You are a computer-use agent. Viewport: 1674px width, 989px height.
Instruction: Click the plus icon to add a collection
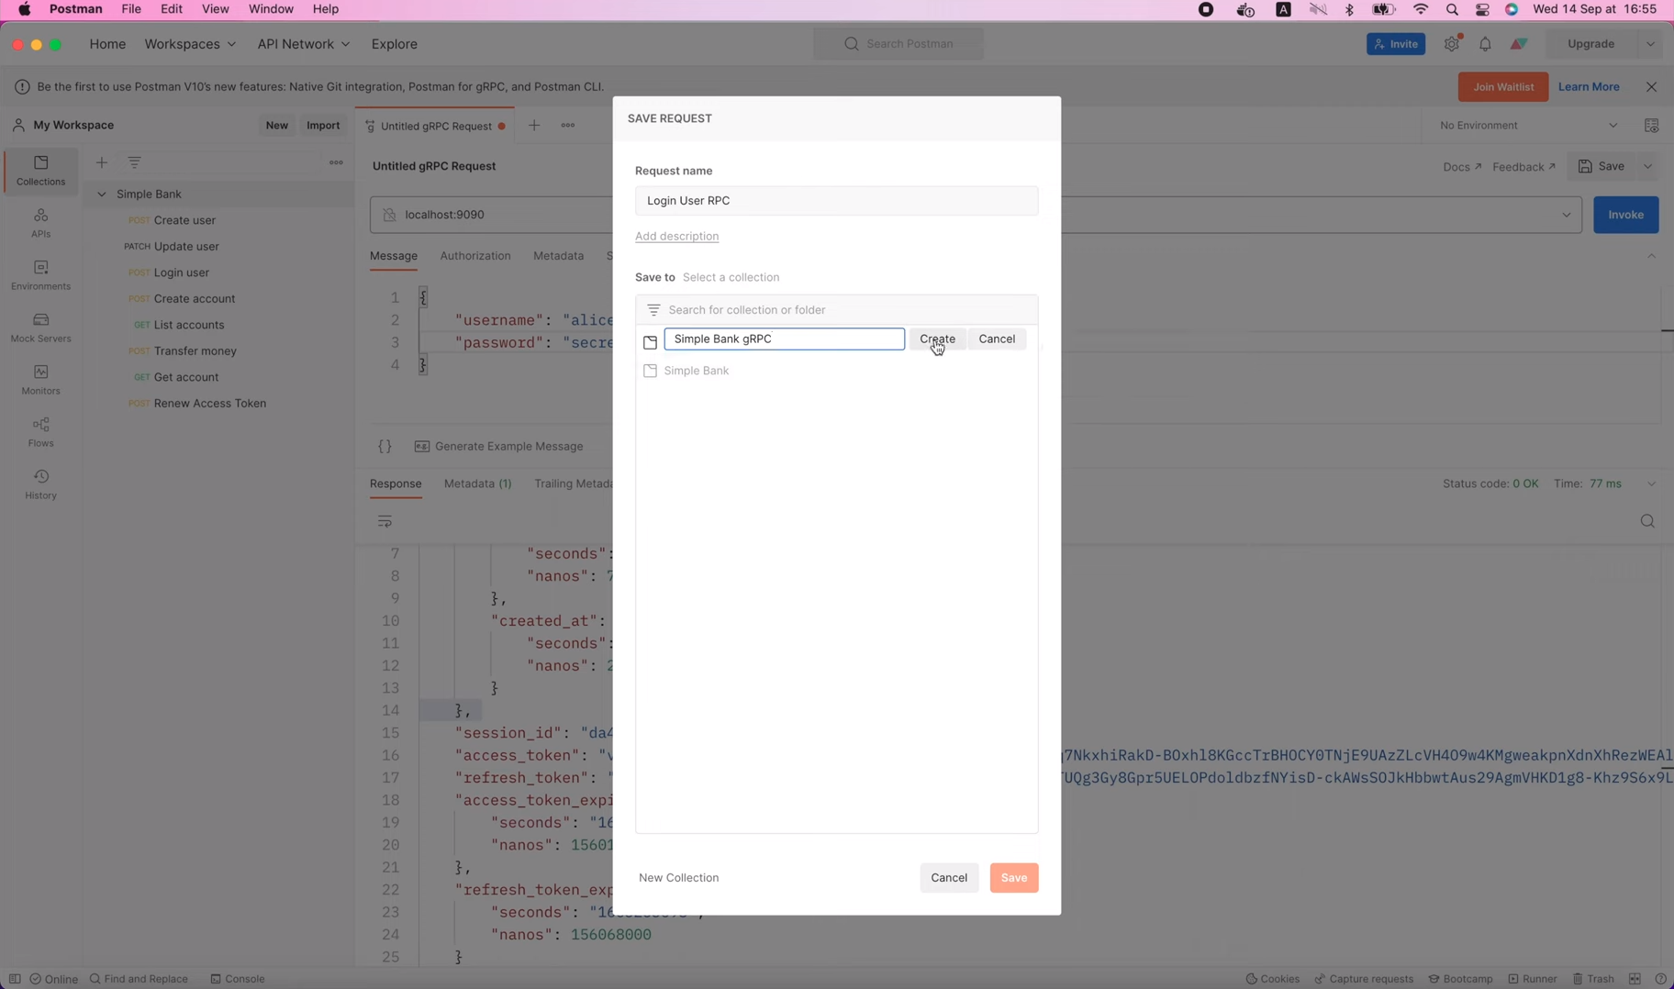102,162
